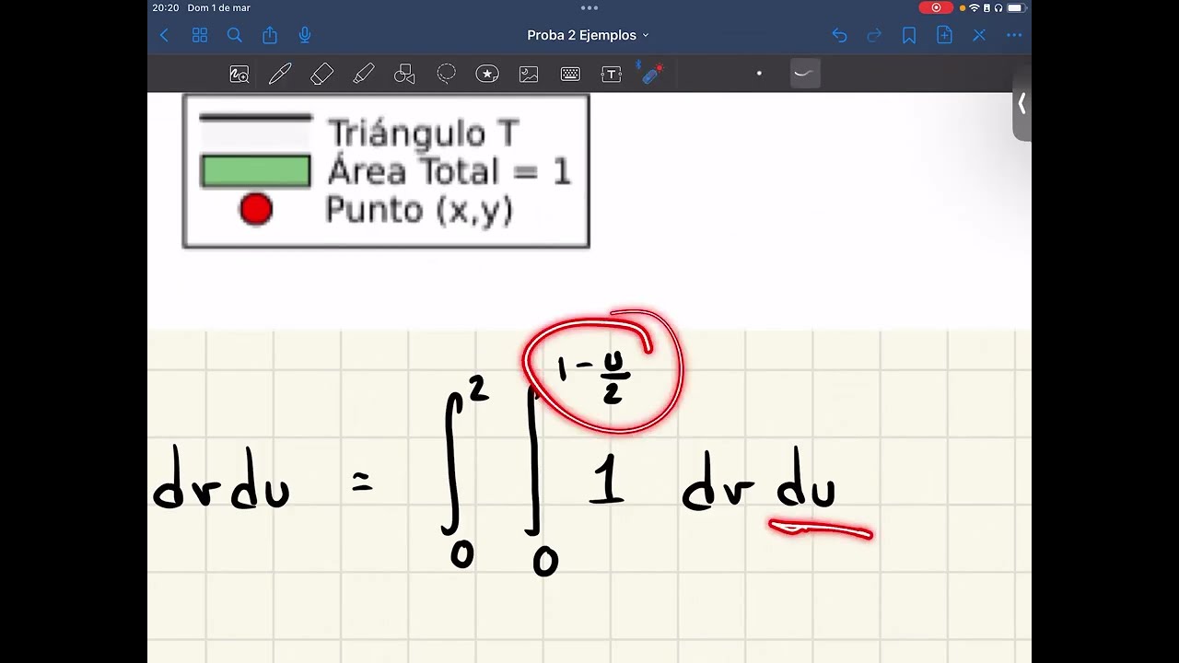Bookmark this page

(x=909, y=35)
